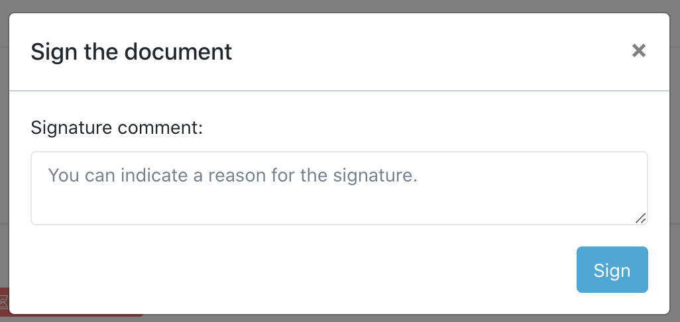
Task: Click the "Signature comment:" label
Action: [x=117, y=127]
